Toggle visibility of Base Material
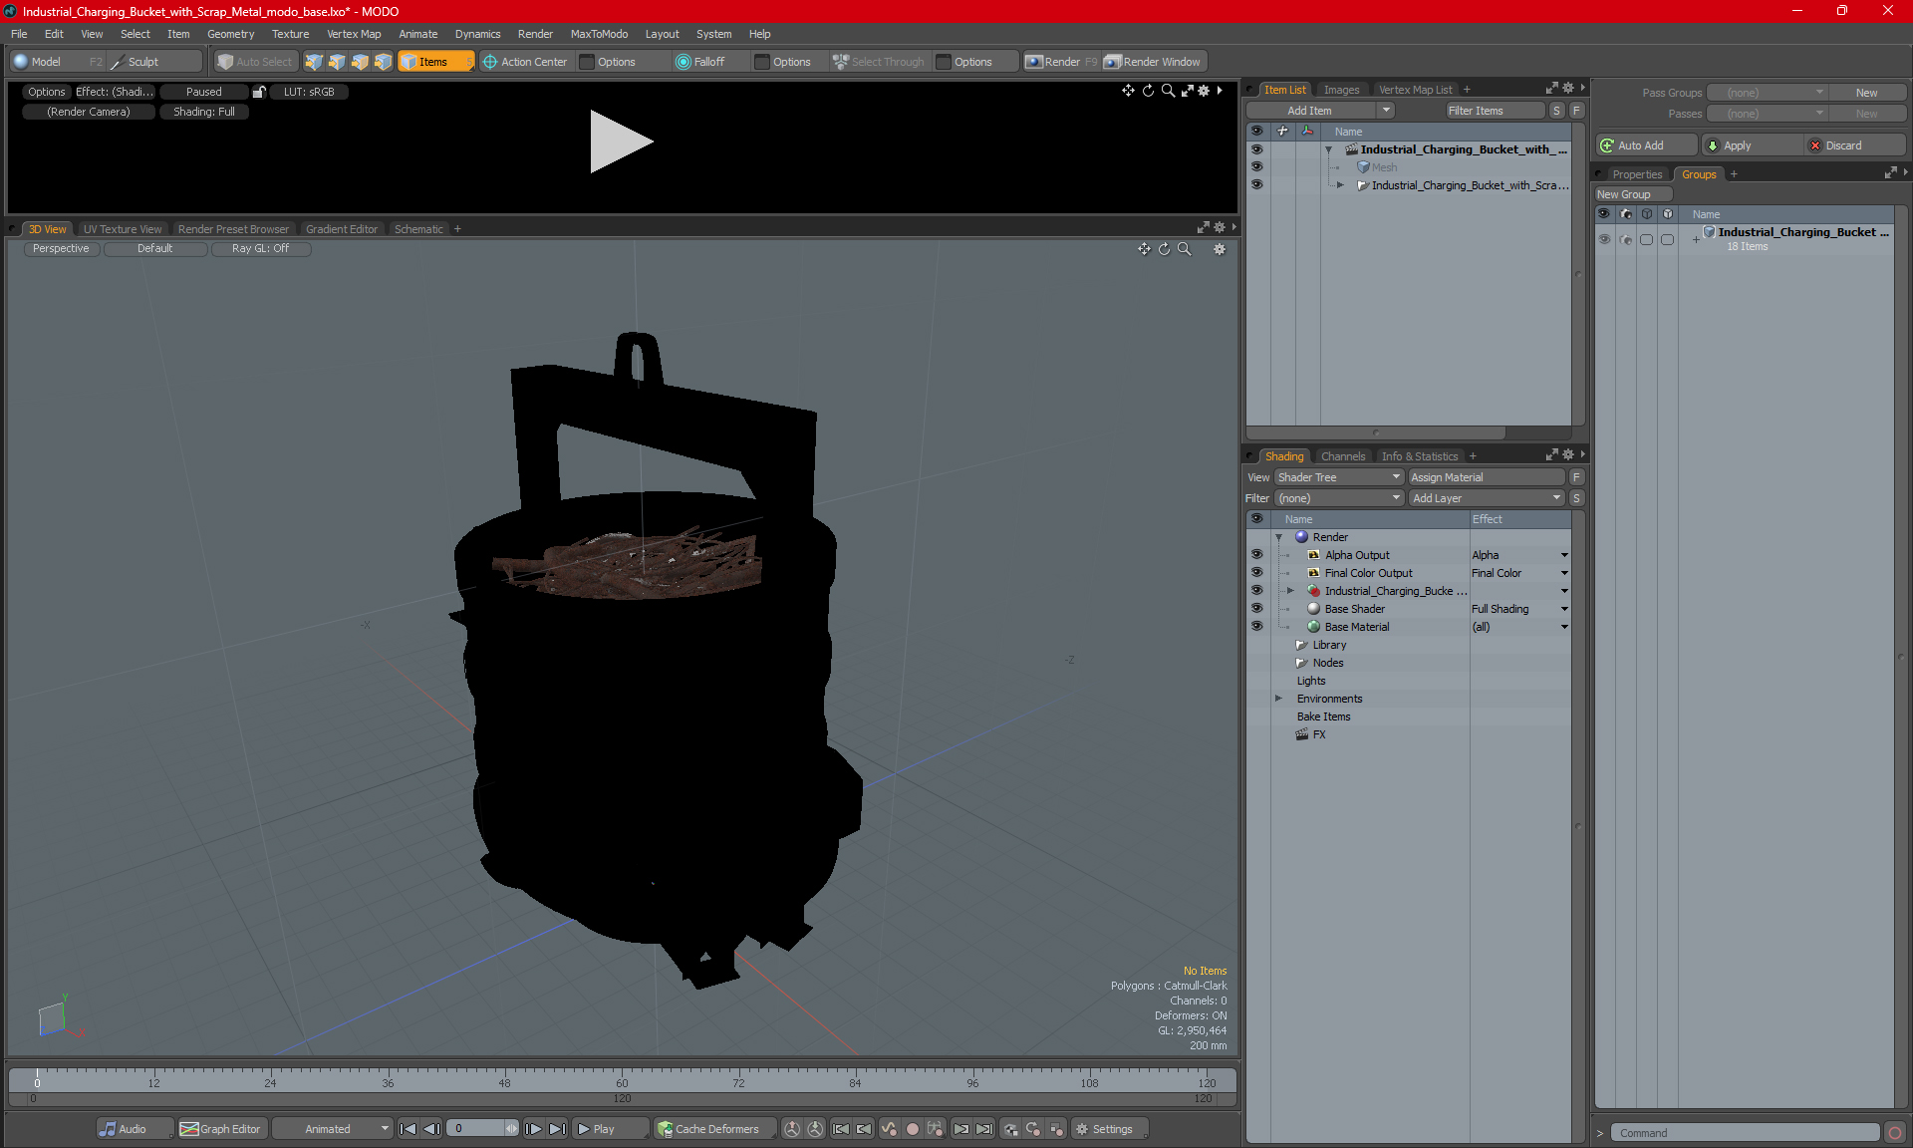Viewport: 1913px width, 1148px height. [1256, 627]
